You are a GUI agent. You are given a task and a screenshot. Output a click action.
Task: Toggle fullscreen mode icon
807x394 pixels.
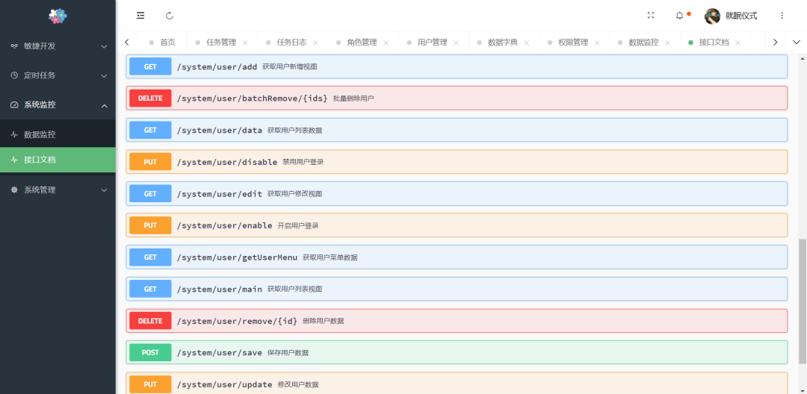point(650,16)
